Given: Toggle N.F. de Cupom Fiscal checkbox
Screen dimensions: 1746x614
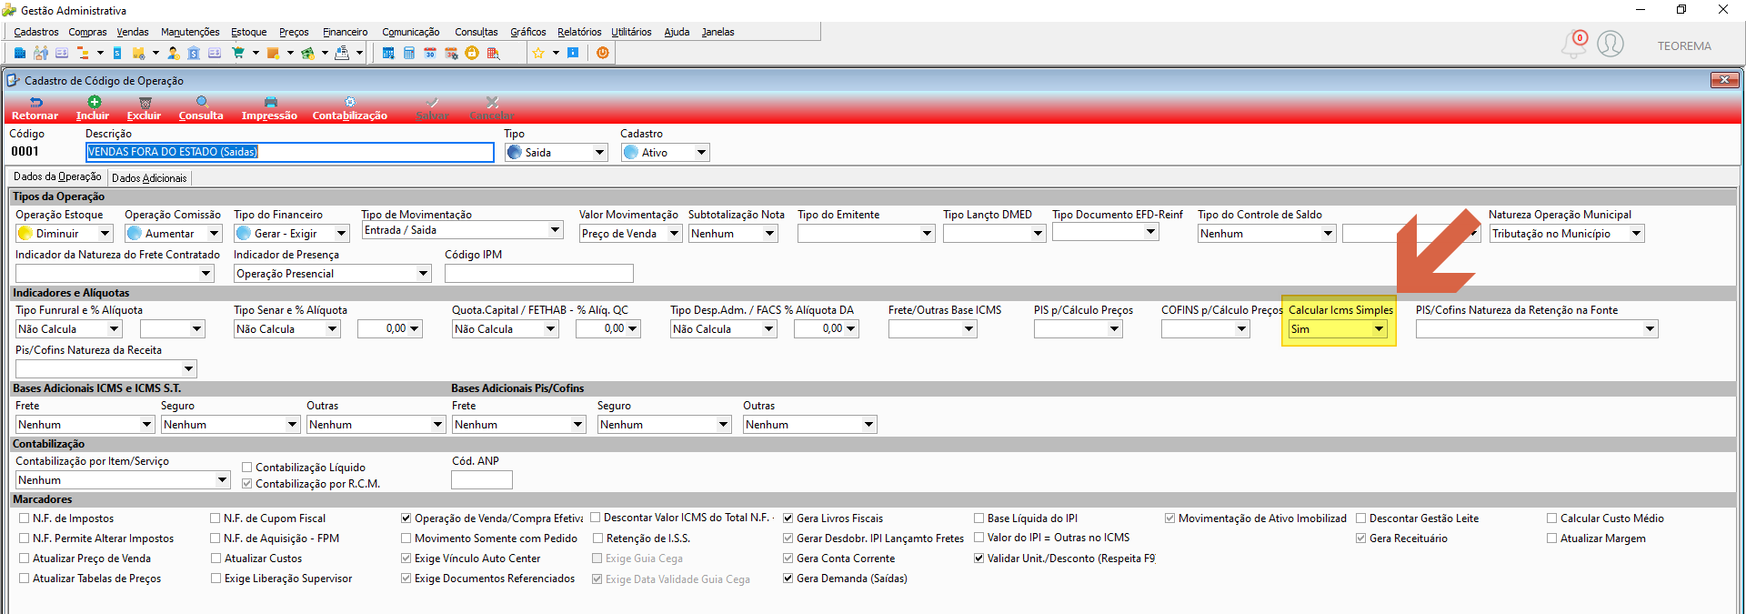Looking at the screenshot, I should [216, 518].
